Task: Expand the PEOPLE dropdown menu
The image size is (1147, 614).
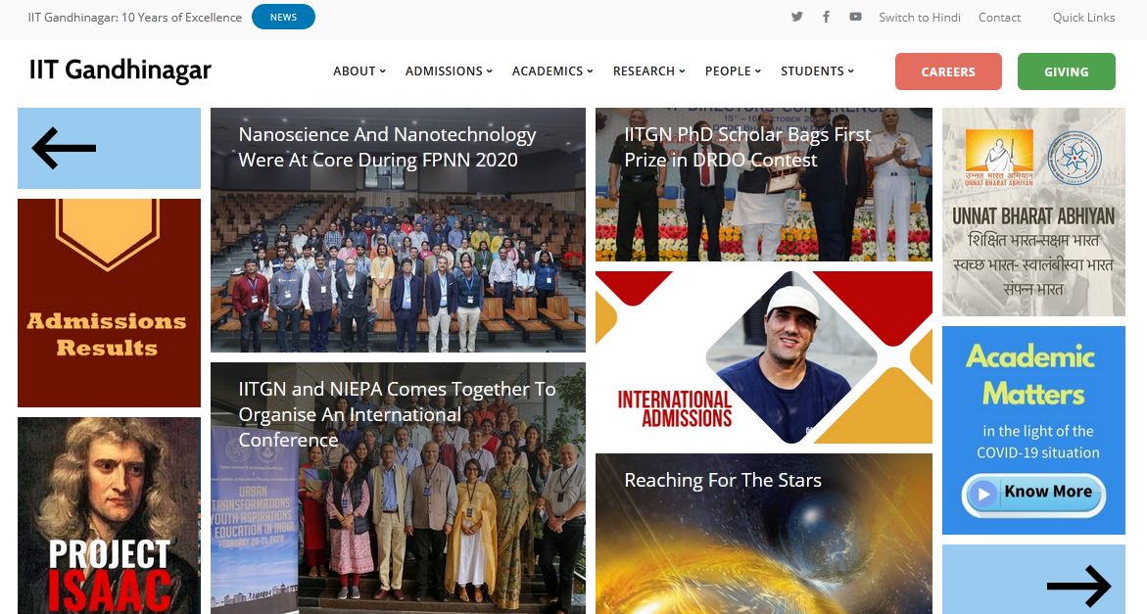Action: point(733,71)
